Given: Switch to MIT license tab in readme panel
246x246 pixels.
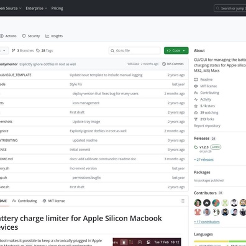Looking at the screenshot, I should tap(54, 201).
